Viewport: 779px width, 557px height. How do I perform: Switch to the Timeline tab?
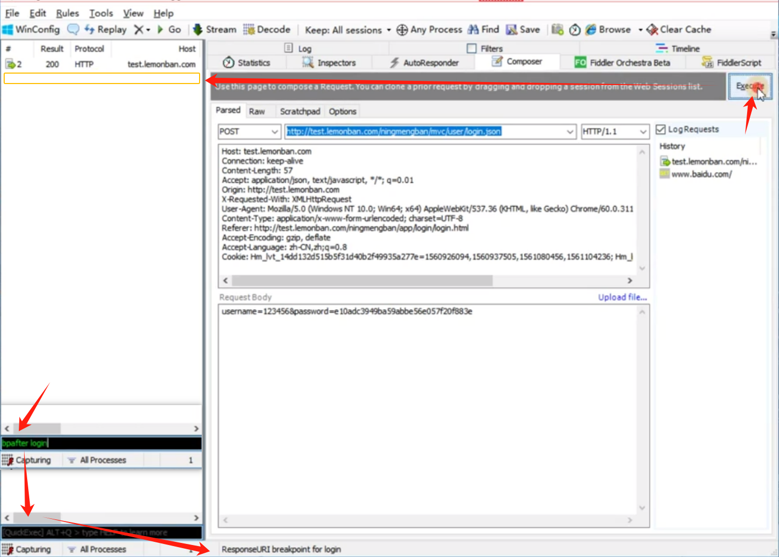click(678, 48)
